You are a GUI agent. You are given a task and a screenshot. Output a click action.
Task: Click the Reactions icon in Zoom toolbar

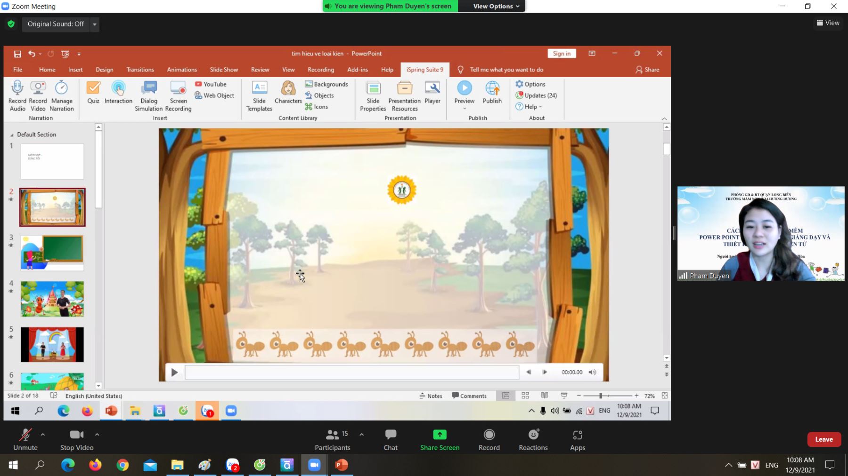point(533,435)
